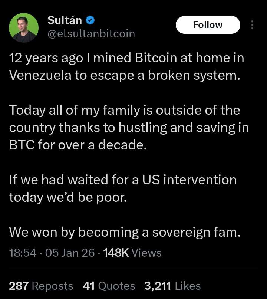Open the Sultán display name link
This screenshot has height=299, width=267.
pyautogui.click(x=66, y=20)
